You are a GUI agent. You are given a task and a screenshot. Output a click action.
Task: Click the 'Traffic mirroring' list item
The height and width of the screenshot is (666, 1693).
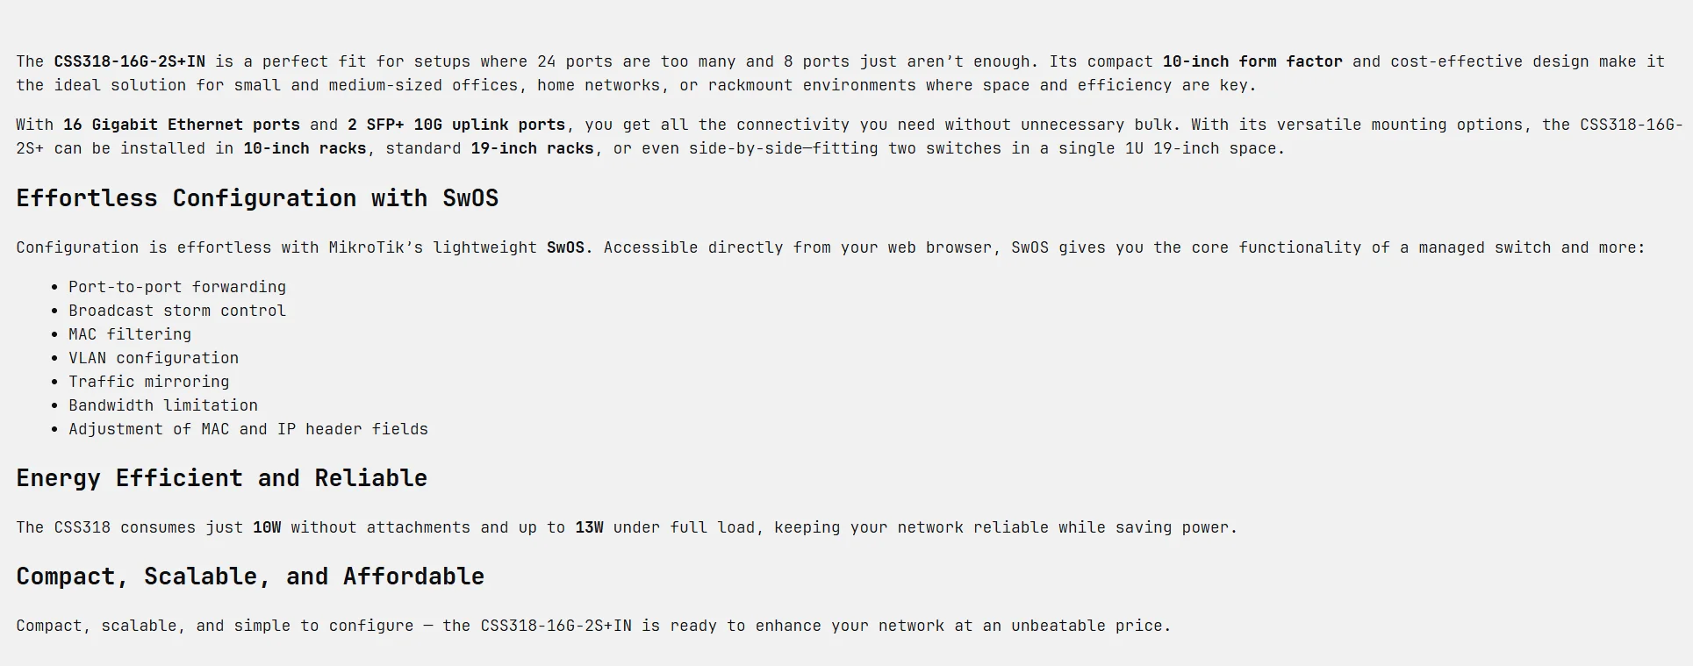(x=149, y=382)
